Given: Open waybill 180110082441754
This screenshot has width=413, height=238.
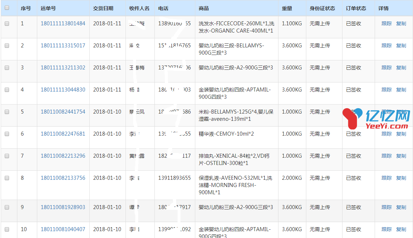Looking at the screenshot, I should 63,112.
